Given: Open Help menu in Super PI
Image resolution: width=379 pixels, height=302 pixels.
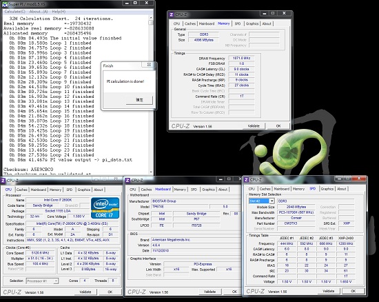Looking at the screenshot, I should click(59, 12).
